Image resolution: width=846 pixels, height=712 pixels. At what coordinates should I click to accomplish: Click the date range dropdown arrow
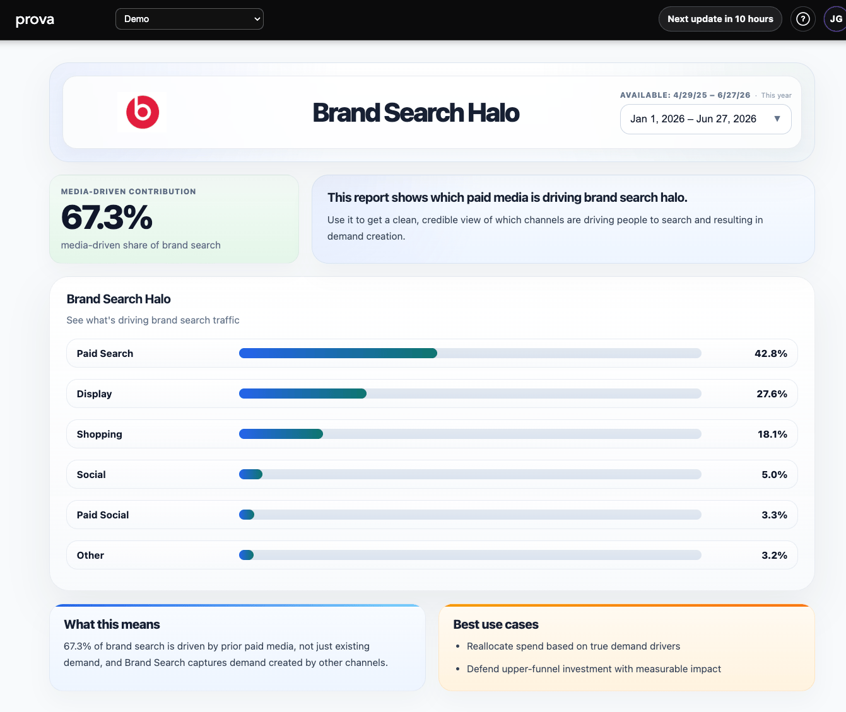(x=777, y=119)
